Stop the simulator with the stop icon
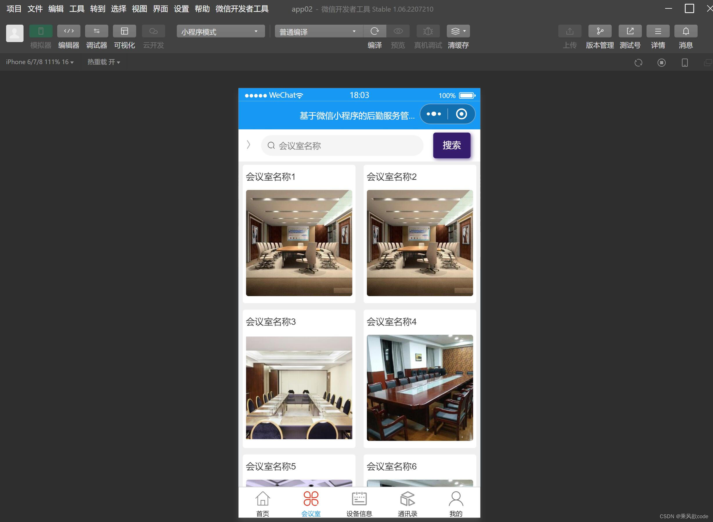This screenshot has width=713, height=522. point(661,63)
